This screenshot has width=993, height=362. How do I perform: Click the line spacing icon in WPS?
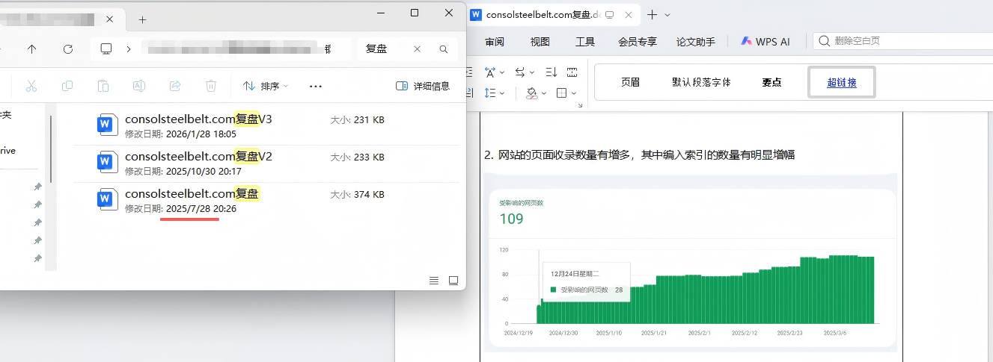(x=491, y=93)
